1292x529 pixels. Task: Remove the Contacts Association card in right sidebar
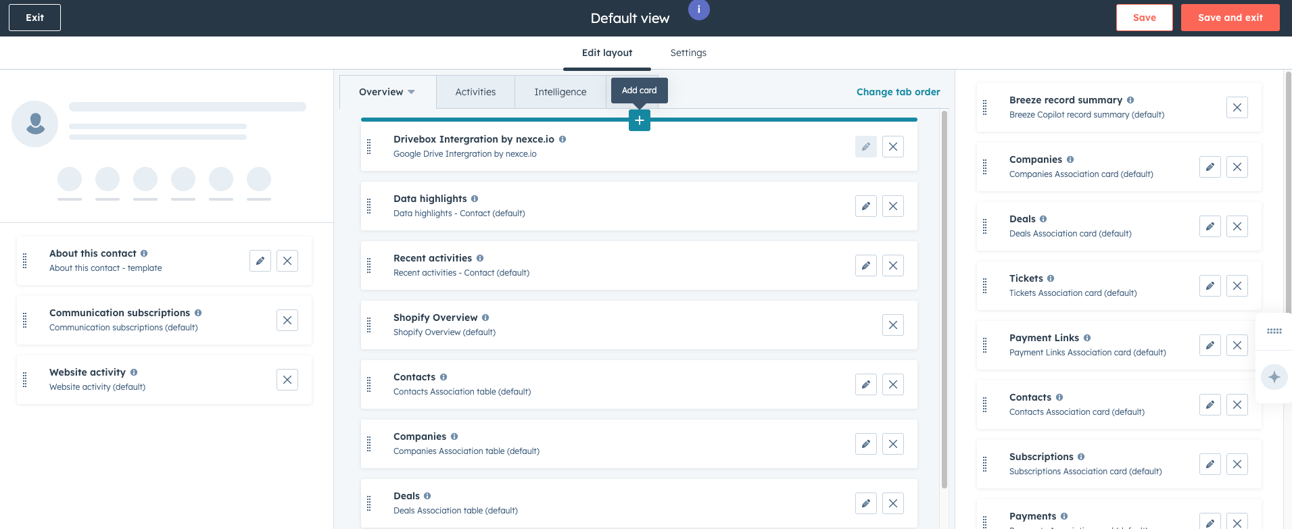tap(1237, 405)
